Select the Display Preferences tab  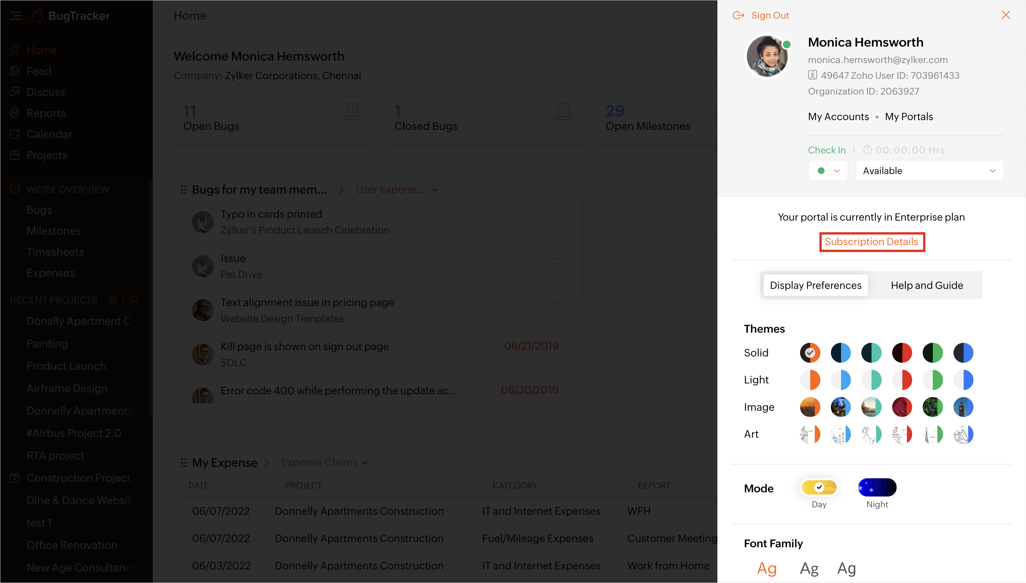815,285
